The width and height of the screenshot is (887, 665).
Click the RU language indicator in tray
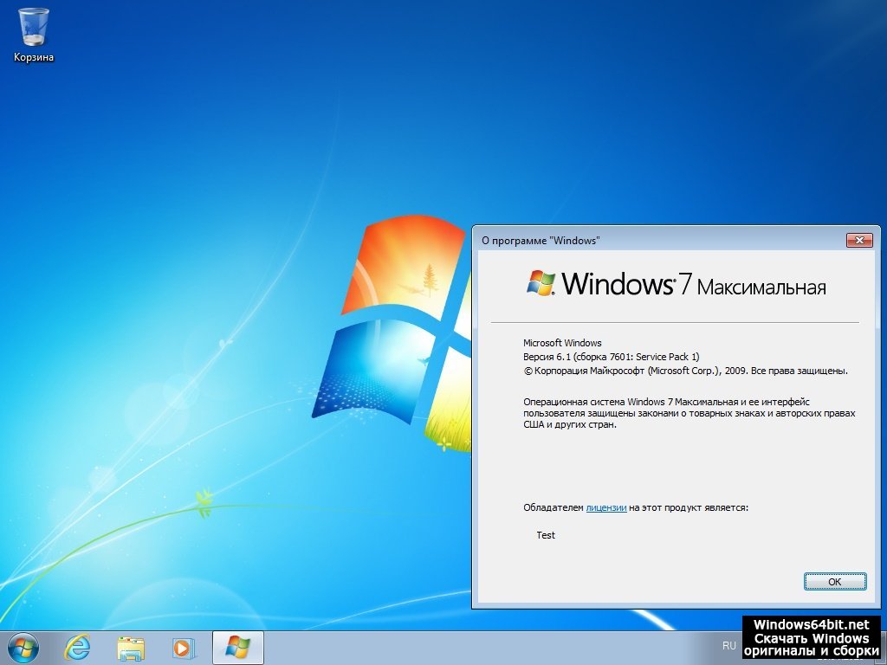click(x=729, y=645)
